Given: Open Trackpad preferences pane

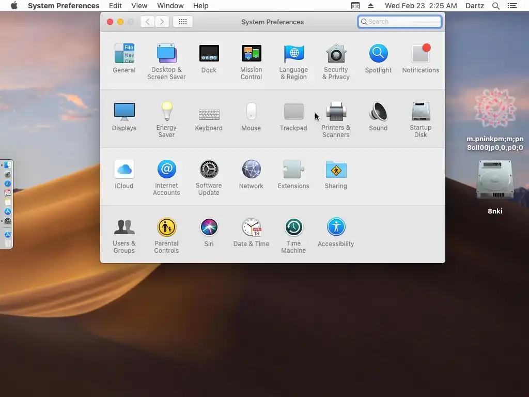Looking at the screenshot, I should point(293,116).
